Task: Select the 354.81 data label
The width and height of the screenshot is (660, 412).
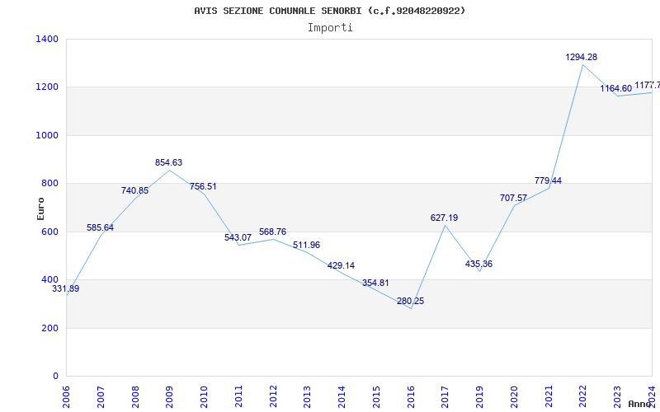Action: tap(375, 283)
